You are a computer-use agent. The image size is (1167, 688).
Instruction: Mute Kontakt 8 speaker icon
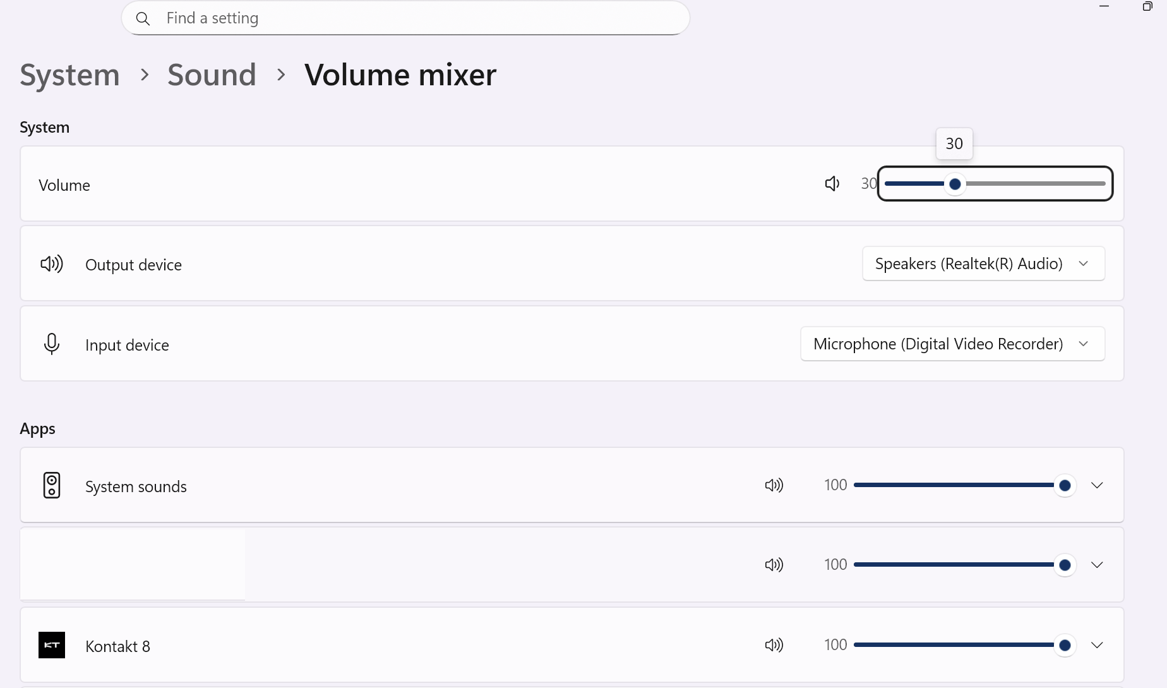(774, 645)
